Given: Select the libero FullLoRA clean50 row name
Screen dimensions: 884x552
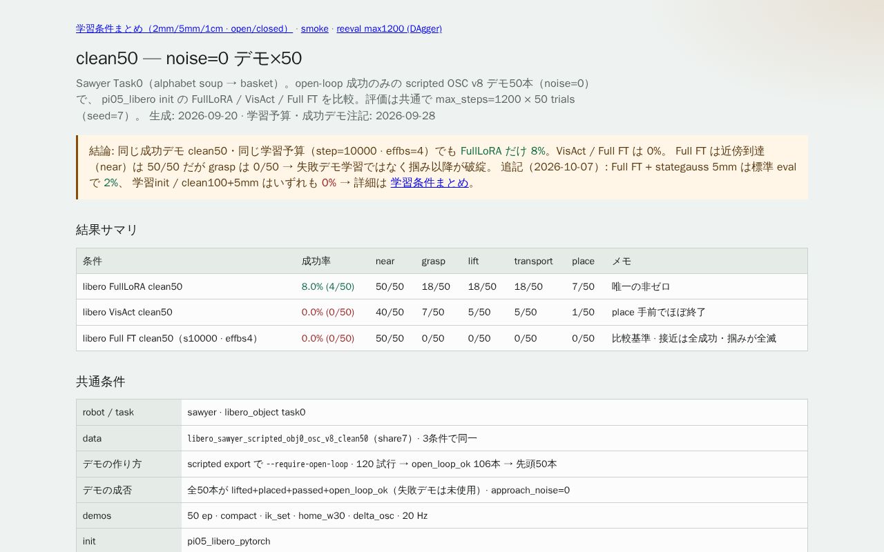Looking at the screenshot, I should [x=133, y=286].
